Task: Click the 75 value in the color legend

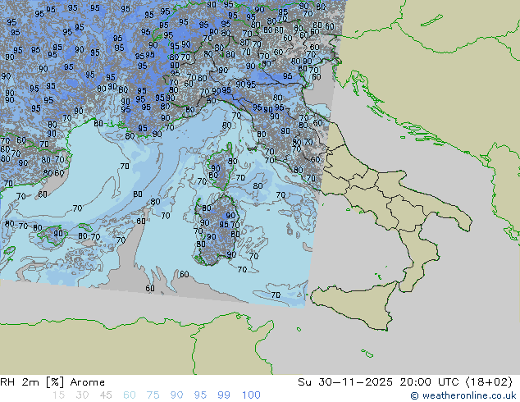Action: coord(153,395)
